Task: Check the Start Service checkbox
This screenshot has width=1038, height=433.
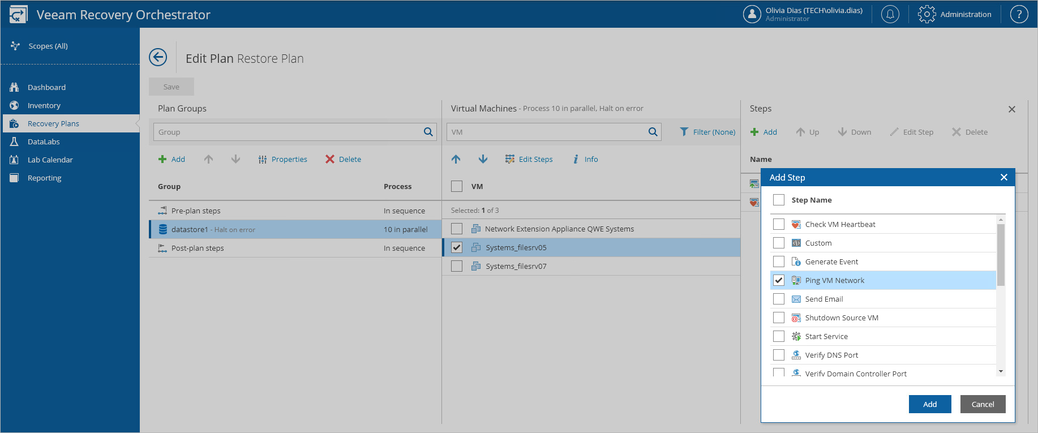Action: pos(779,336)
